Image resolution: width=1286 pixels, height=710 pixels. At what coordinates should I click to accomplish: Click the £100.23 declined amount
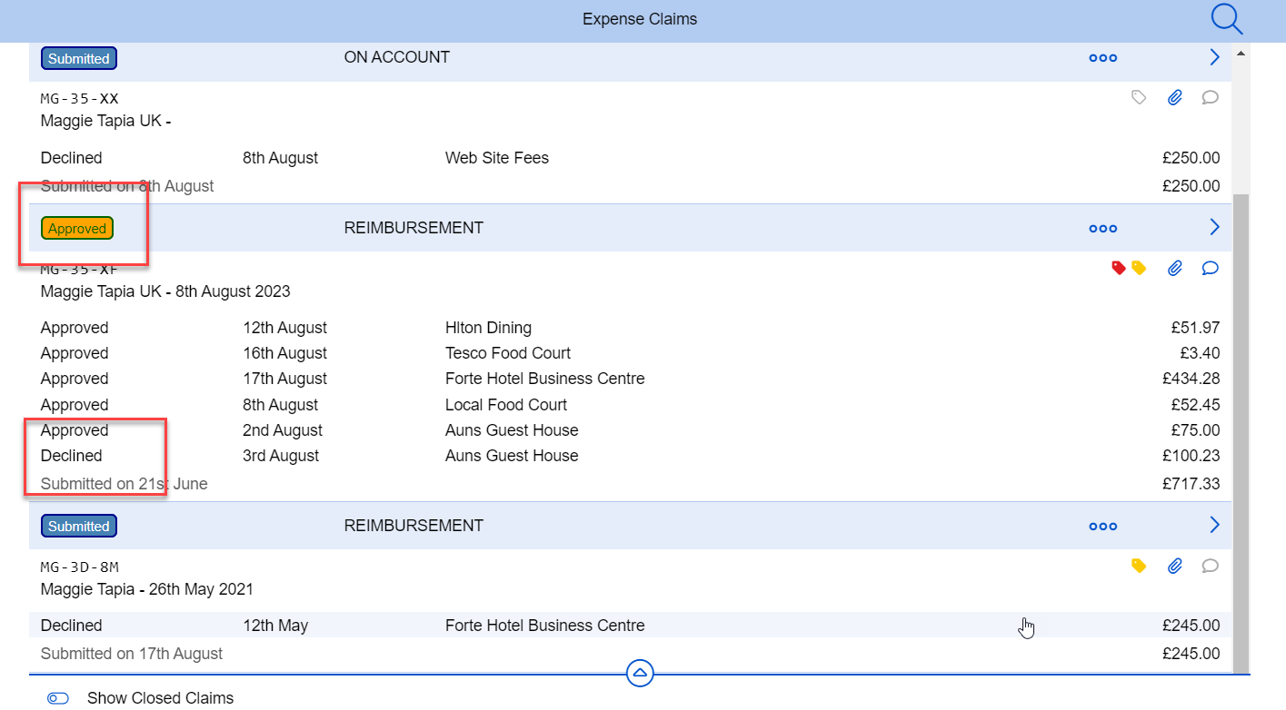[x=1191, y=456]
